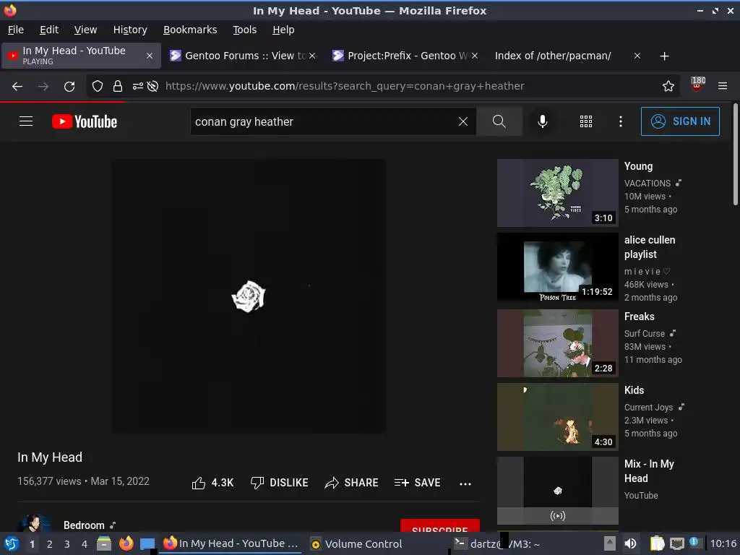Open the Freaks by Surf Curse thumbnail
Screen dimensions: 740x555
click(x=557, y=343)
